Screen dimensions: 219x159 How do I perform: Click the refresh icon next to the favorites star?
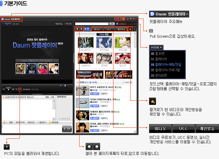[x=134, y=29]
